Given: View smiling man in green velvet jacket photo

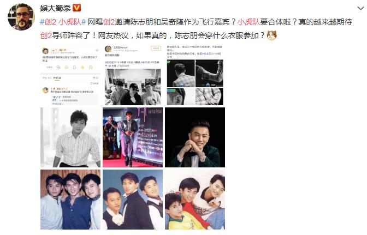Looking at the screenshot, I should pyautogui.click(x=195, y=137).
